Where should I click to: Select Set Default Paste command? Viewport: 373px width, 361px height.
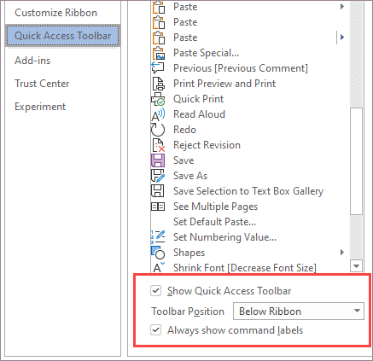(x=214, y=222)
